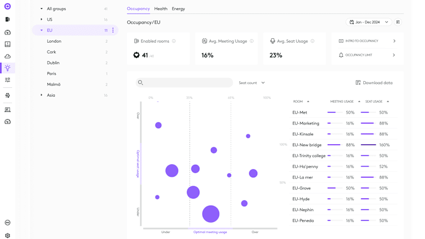425x239 pixels.
Task: Open the Intro to Occupancy link
Action: click(367, 41)
